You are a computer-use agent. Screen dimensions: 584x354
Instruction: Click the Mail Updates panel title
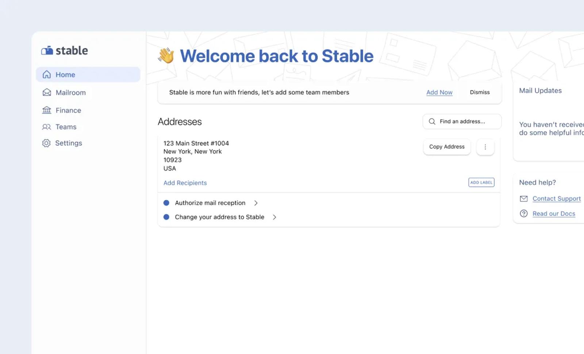click(540, 90)
